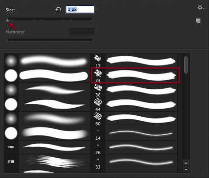Screen dimensions: 209x178
Task: Select the pointed bristle tip brush icon
Action: point(11,147)
